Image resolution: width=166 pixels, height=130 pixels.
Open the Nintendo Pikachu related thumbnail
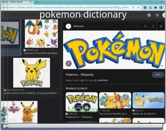pos(148,100)
